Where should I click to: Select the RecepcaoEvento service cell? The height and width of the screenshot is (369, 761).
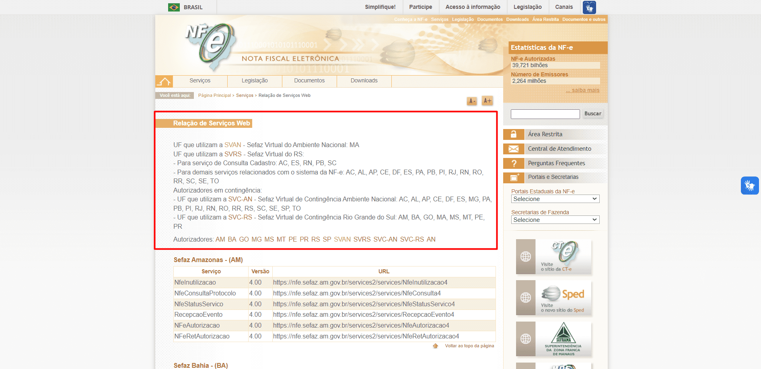coord(211,315)
